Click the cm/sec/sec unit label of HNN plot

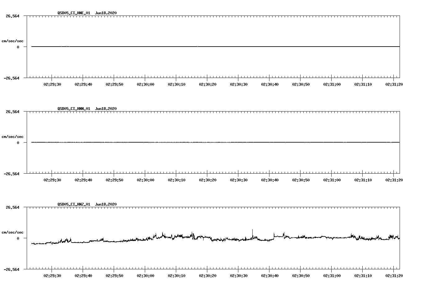point(12,137)
